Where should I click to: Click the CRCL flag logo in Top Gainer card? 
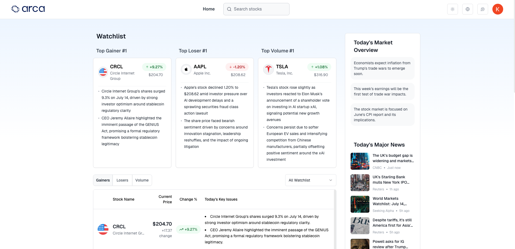(103, 72)
